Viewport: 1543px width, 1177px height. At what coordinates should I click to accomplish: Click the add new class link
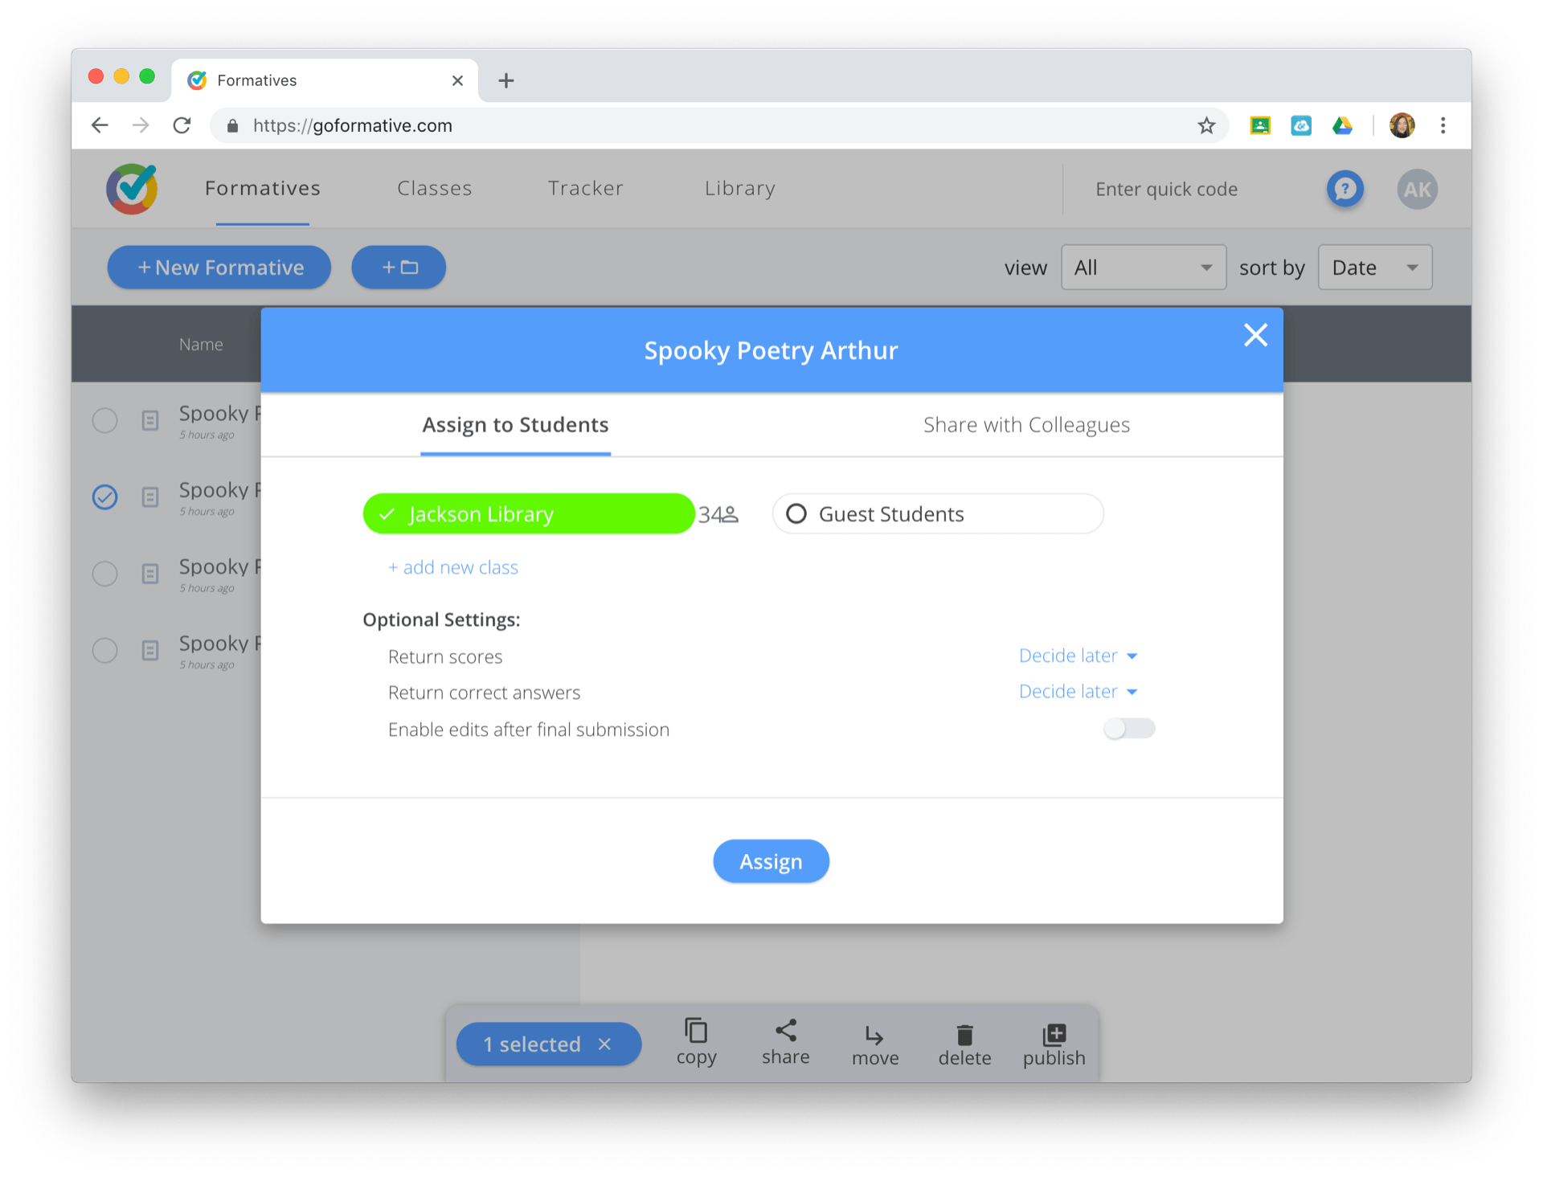pyautogui.click(x=453, y=568)
